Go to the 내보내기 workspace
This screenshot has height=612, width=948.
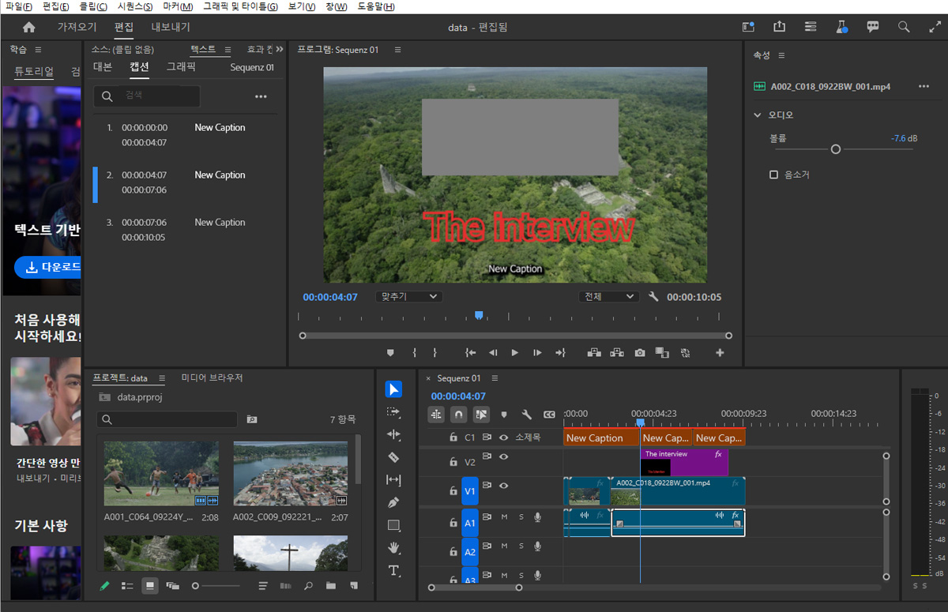(171, 27)
